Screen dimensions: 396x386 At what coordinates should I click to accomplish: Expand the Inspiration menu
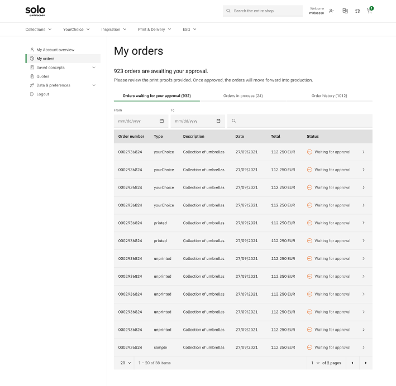[113, 29]
